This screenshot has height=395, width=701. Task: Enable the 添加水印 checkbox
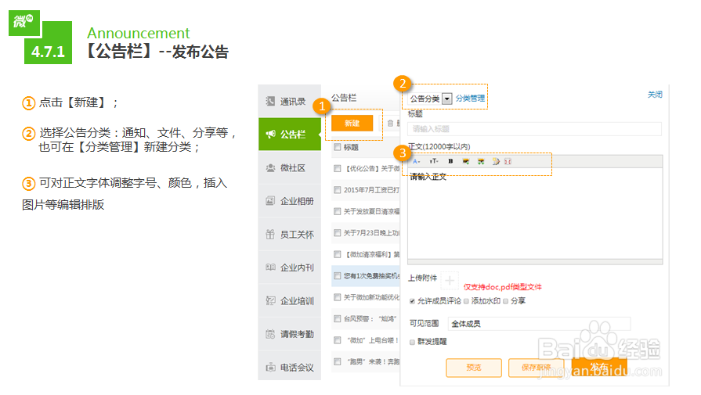pyautogui.click(x=466, y=301)
